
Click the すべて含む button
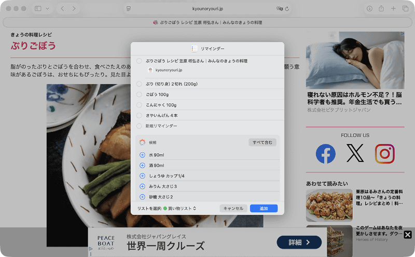point(262,143)
